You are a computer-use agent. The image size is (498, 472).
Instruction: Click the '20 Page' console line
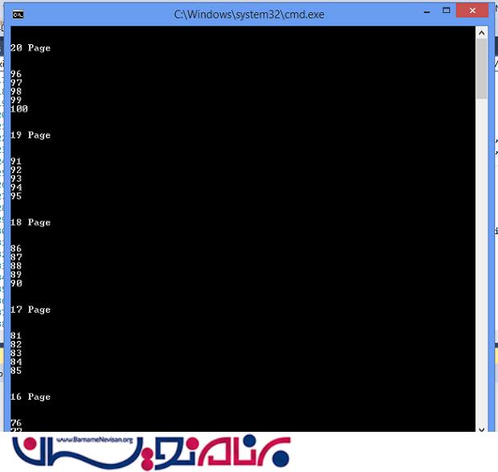pyautogui.click(x=31, y=48)
